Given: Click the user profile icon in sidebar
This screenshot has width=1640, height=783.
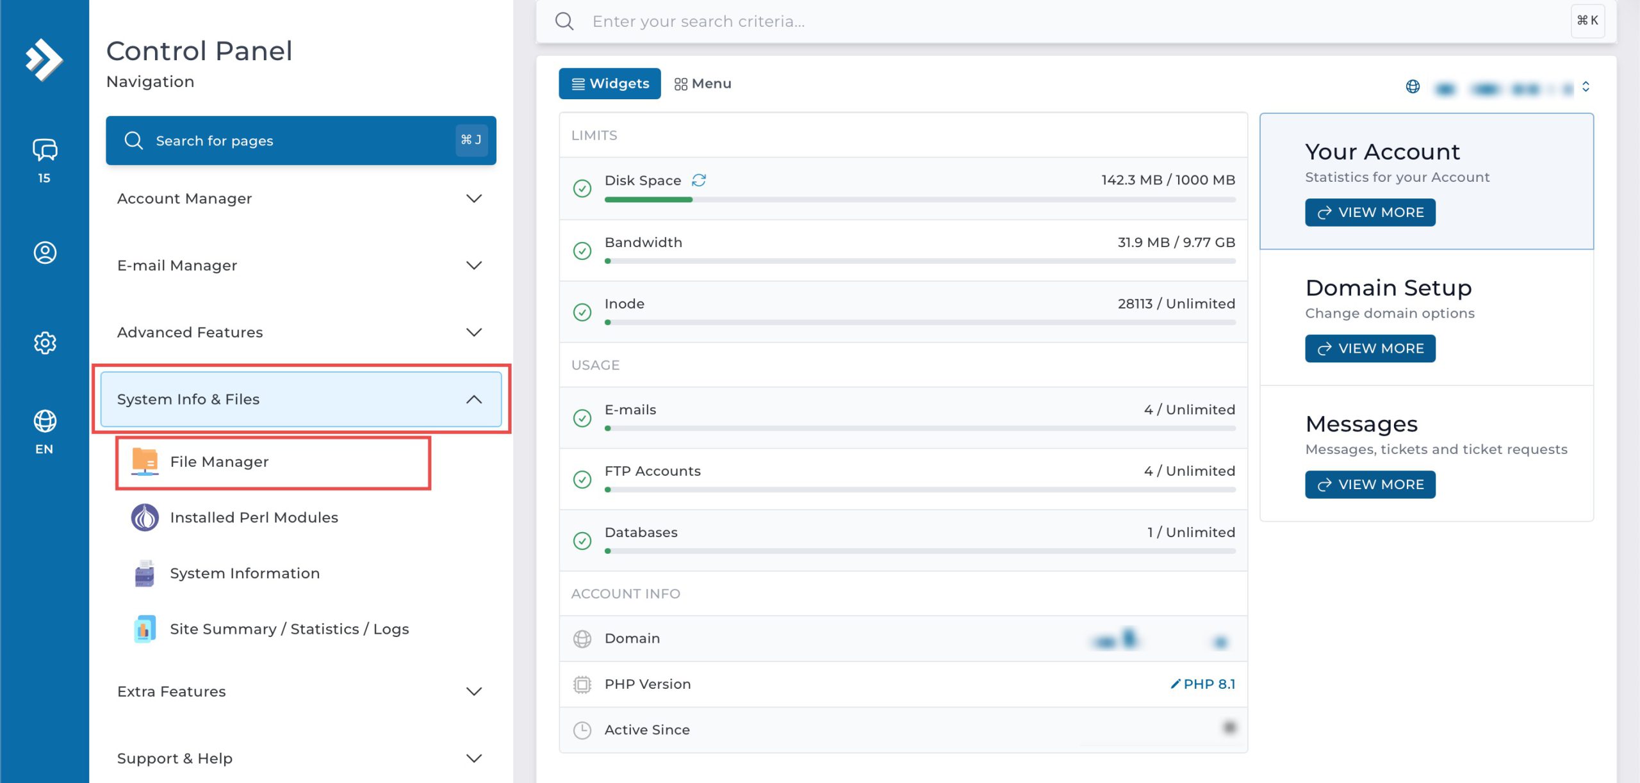Looking at the screenshot, I should tap(44, 252).
